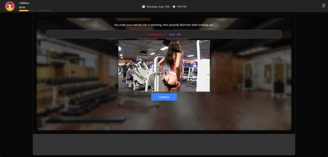Viewport: 328px width, 157px height.
Task: Click the rightmost gray stat bar
Action: [44, 10]
